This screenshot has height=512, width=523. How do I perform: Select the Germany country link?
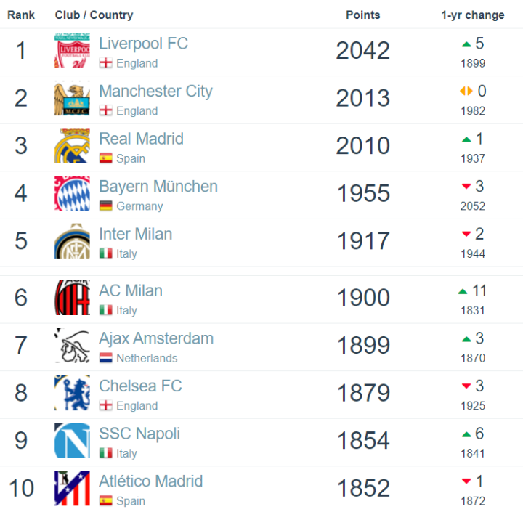139,206
